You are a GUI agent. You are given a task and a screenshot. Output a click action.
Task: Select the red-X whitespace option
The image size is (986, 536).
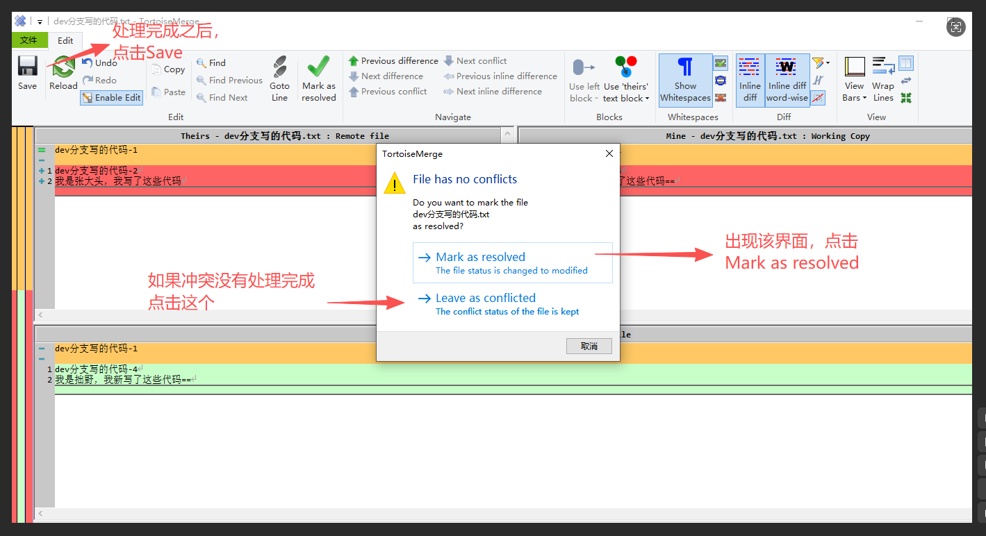tap(721, 98)
